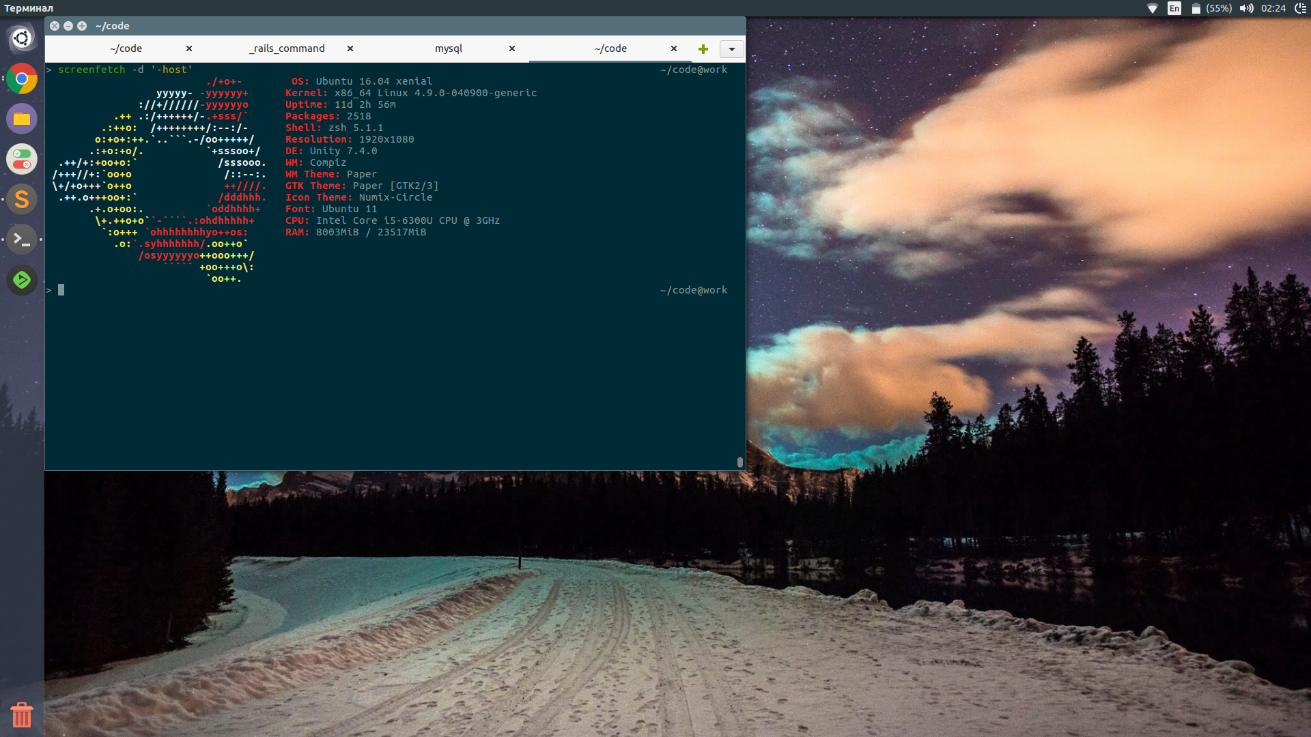
Task: Click the screenfetch command text
Action: pyautogui.click(x=125, y=70)
